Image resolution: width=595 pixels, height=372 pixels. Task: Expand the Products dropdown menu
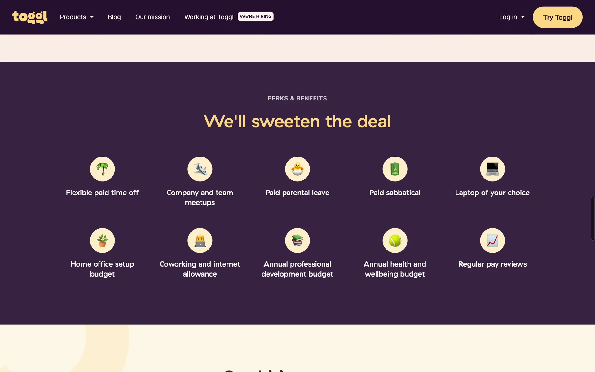click(77, 17)
